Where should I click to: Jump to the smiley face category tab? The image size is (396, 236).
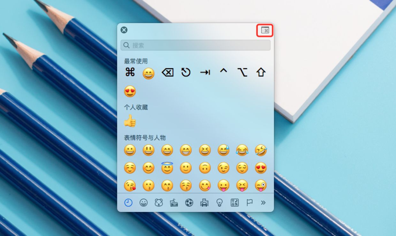tap(144, 202)
